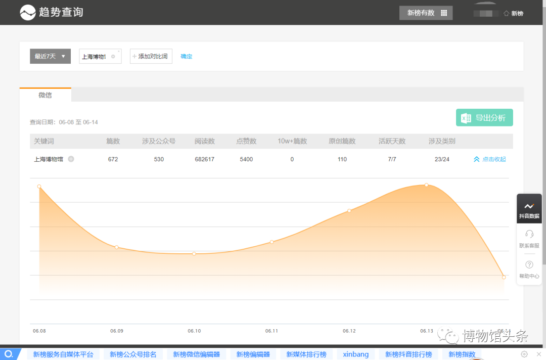Viewport: 546px width, 360px height.
Task: Open 新榜微信编辑器 suggestion
Action: 196,354
